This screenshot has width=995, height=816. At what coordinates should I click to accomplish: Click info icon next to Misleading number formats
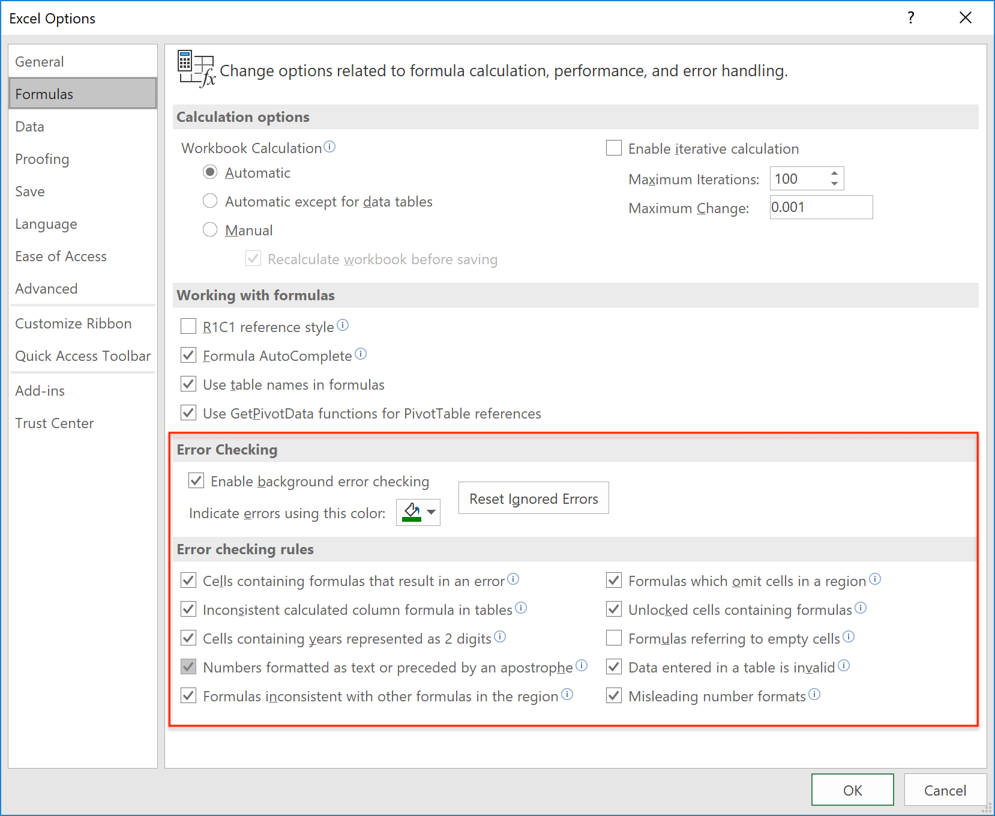tap(814, 694)
